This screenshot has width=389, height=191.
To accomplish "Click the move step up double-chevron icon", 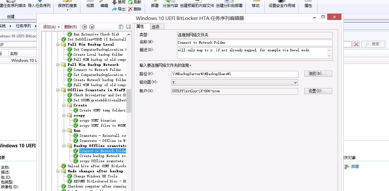I will click(x=85, y=27).
